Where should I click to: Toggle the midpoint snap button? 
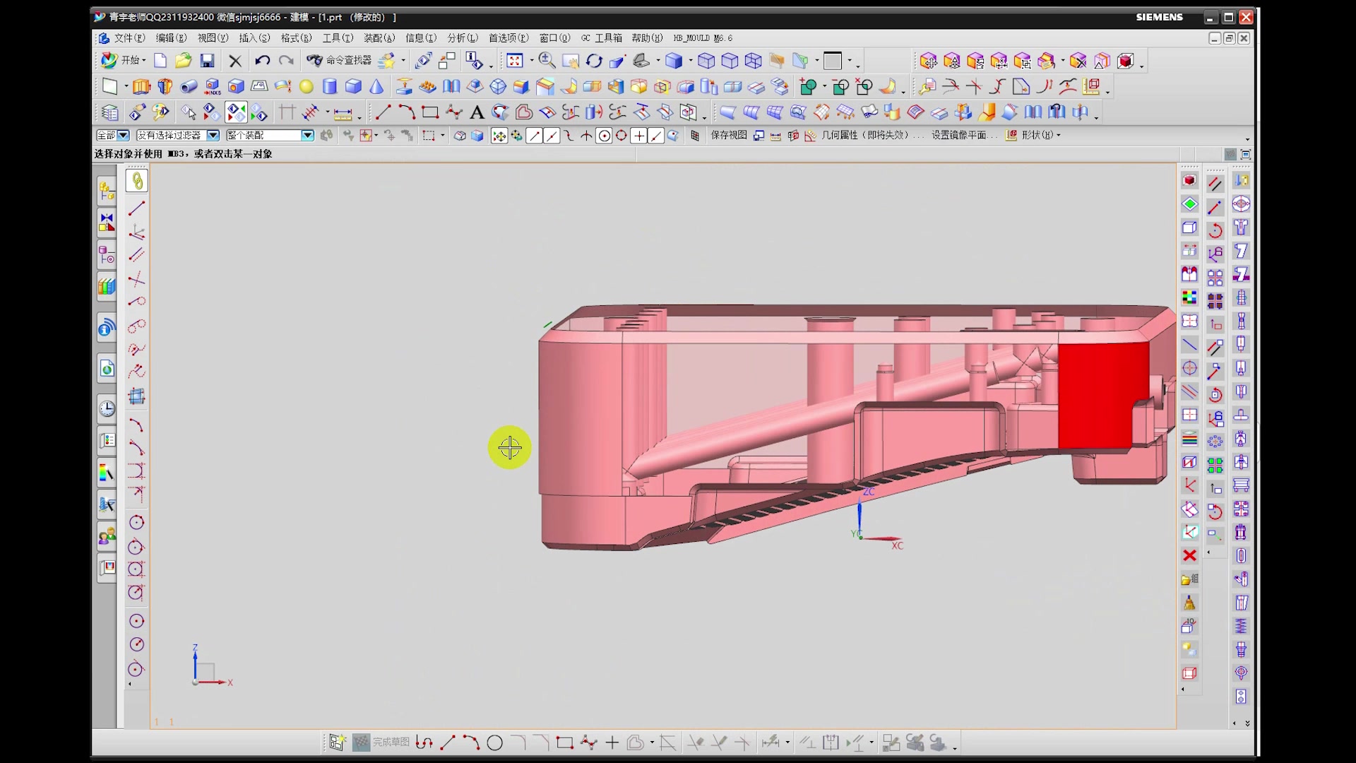[x=552, y=136]
